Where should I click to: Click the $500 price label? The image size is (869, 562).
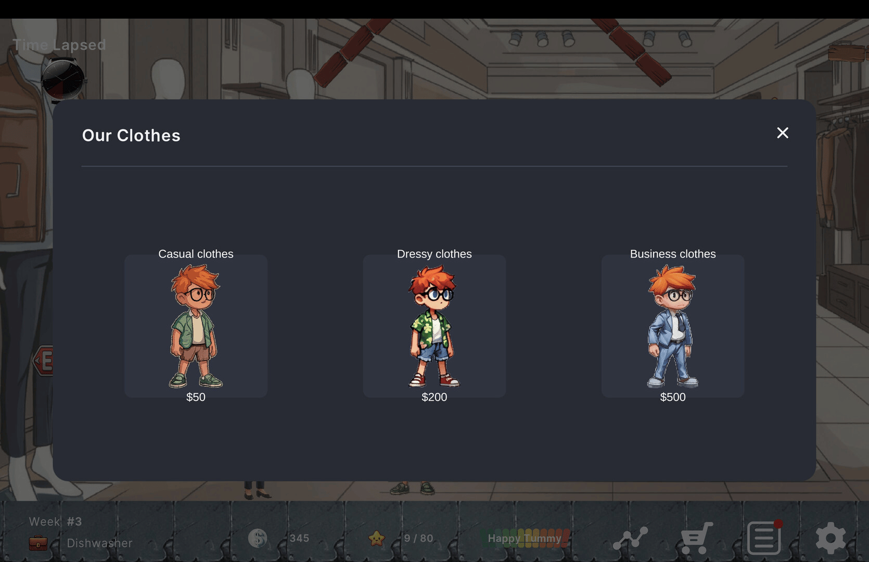672,397
